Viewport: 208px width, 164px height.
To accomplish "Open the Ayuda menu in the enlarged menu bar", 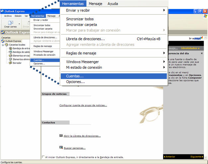I will 113,4.
